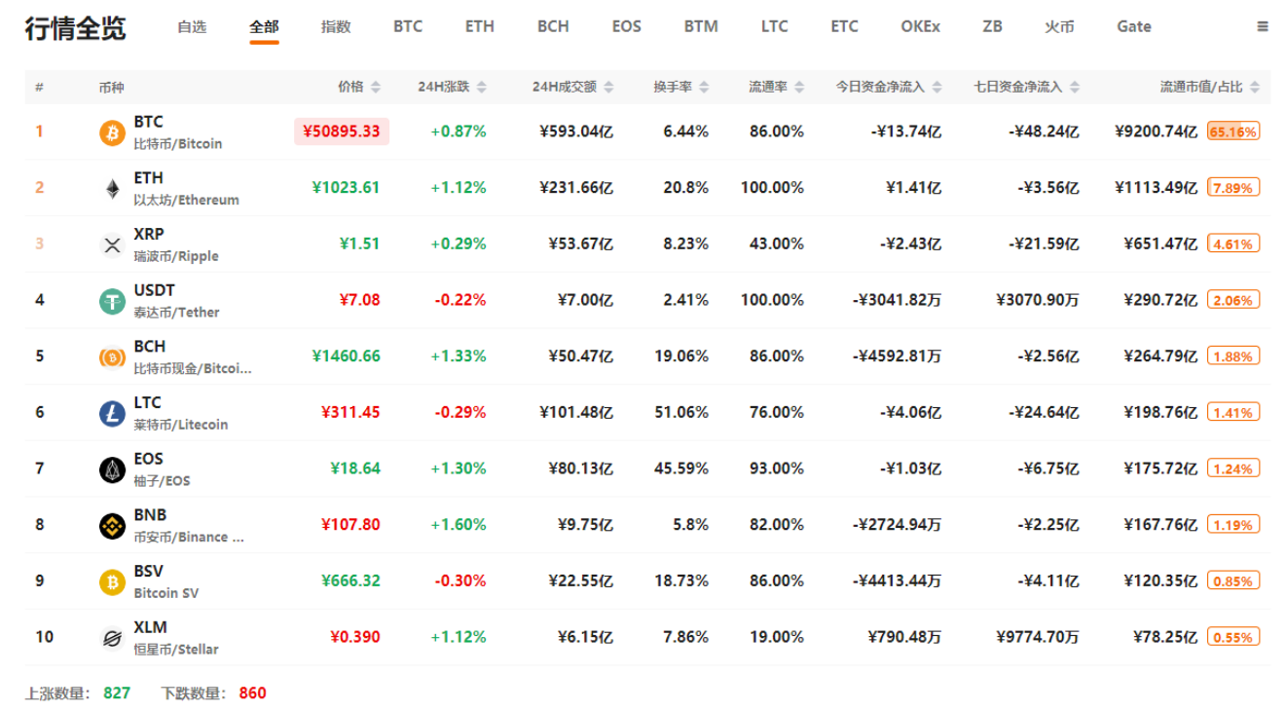Click the green Tether USDT logo

[x=113, y=302]
